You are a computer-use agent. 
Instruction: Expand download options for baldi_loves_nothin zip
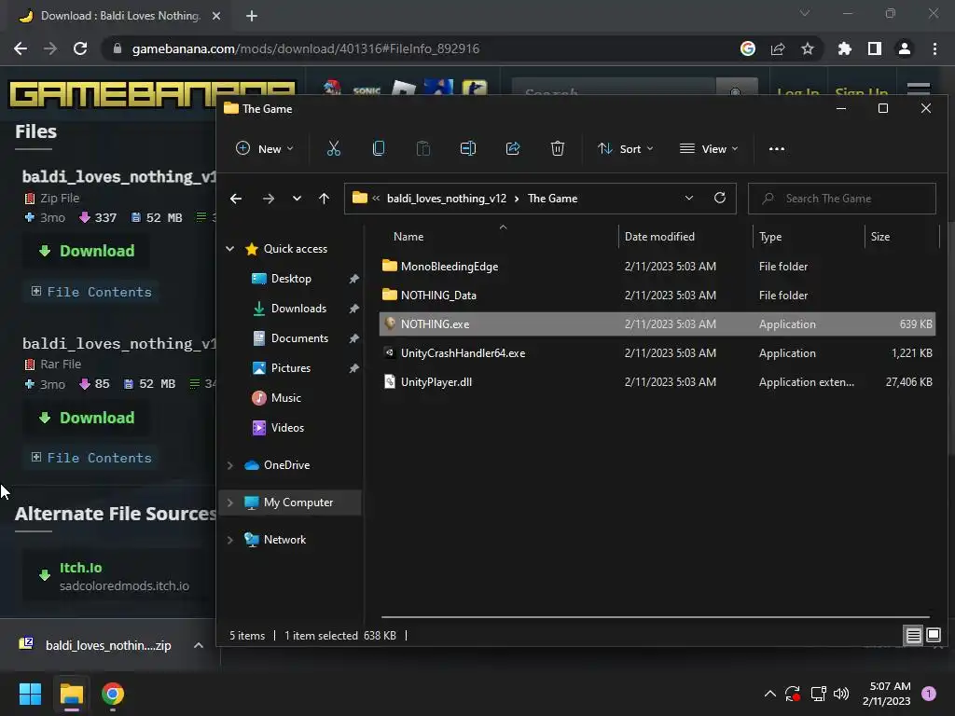[199, 645]
